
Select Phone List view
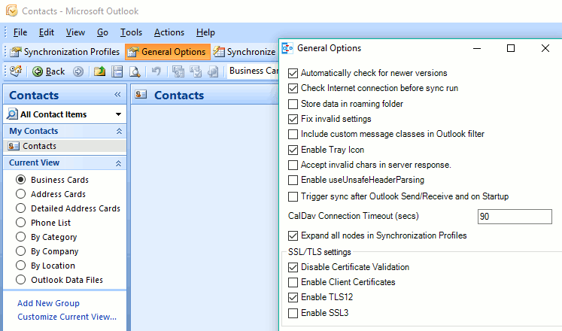(21, 223)
